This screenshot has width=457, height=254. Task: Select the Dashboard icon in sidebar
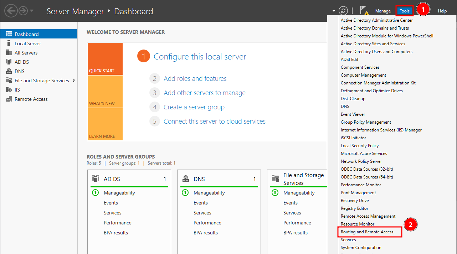[x=9, y=34]
